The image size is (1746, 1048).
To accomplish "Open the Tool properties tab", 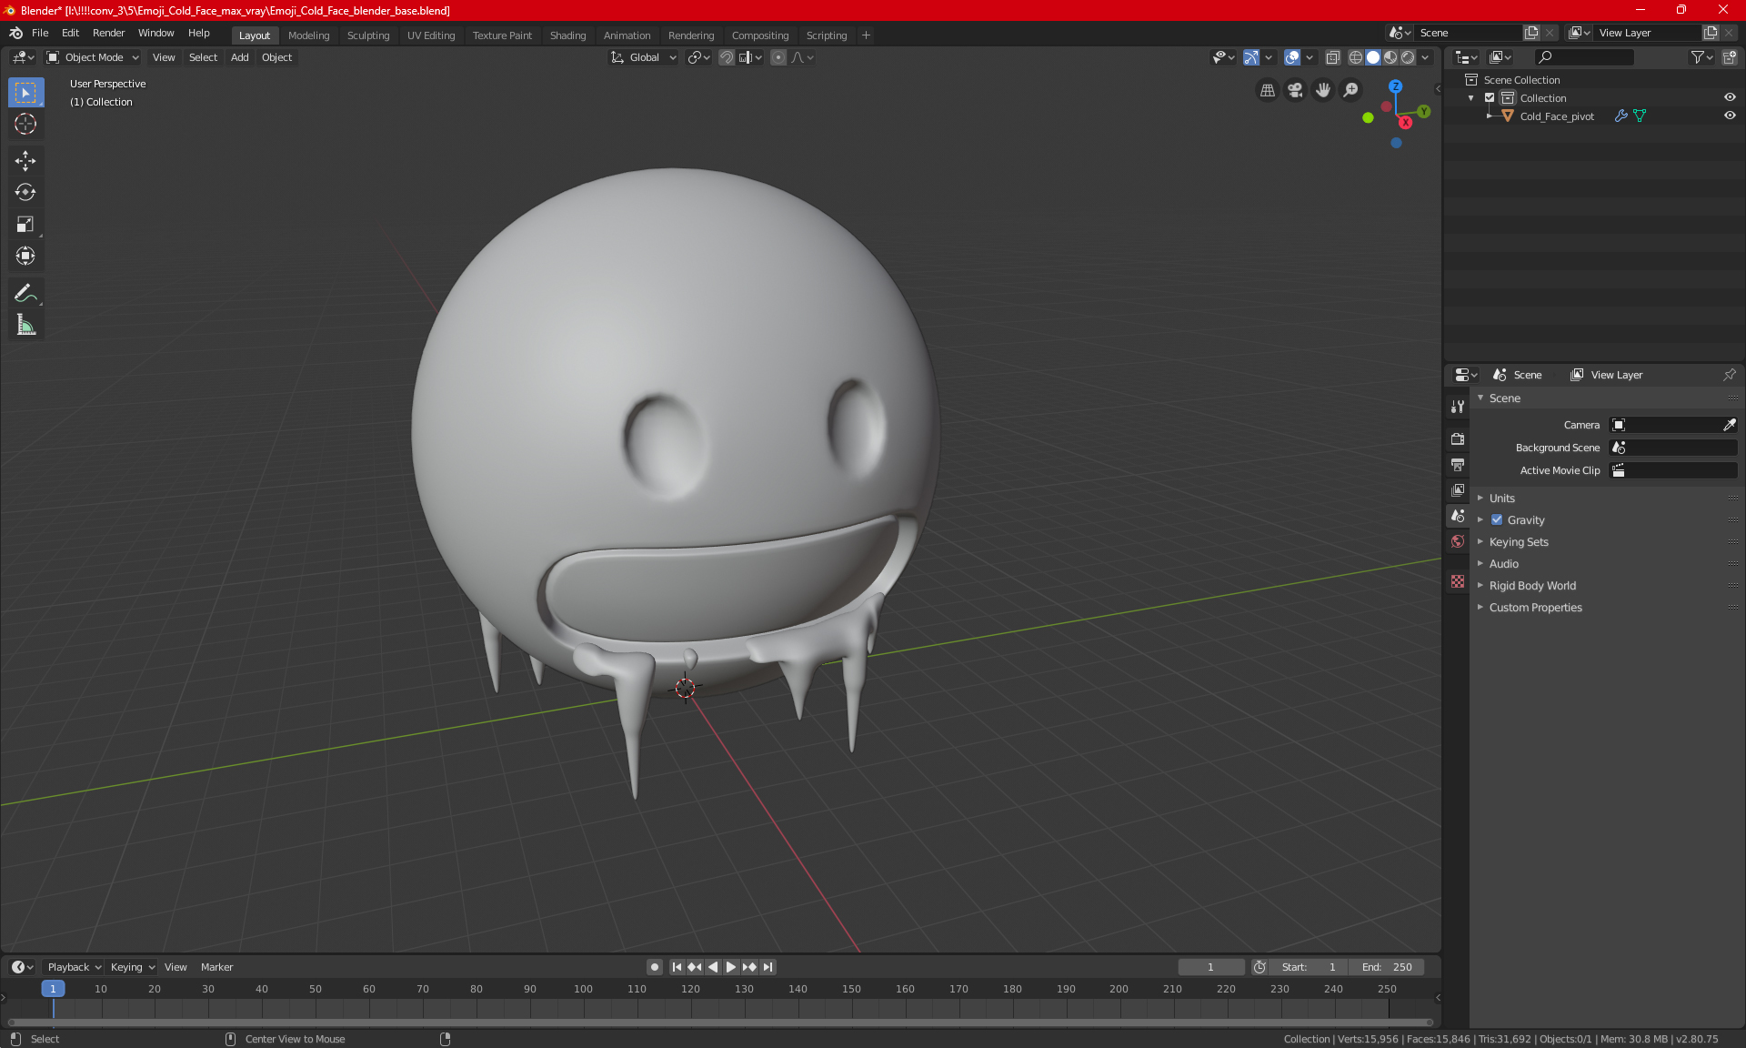I will pyautogui.click(x=1458, y=407).
